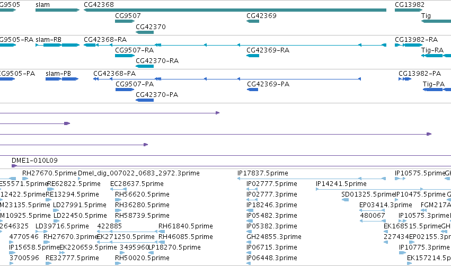
Task: Click the RH58739.5prime EST label
Action: [142, 216]
